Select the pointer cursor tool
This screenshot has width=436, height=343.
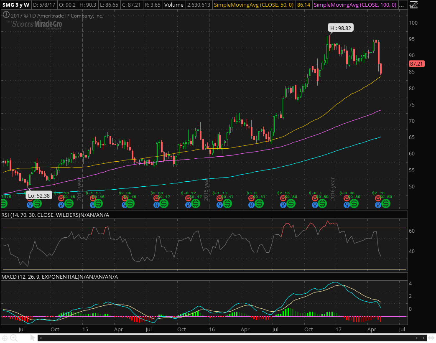[x=33, y=338]
